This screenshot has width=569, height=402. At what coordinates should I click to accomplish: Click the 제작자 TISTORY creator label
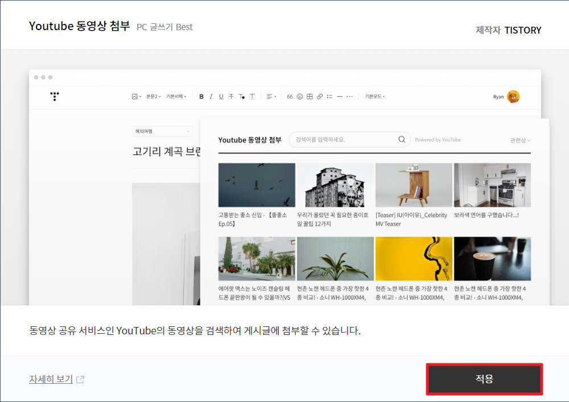[508, 30]
